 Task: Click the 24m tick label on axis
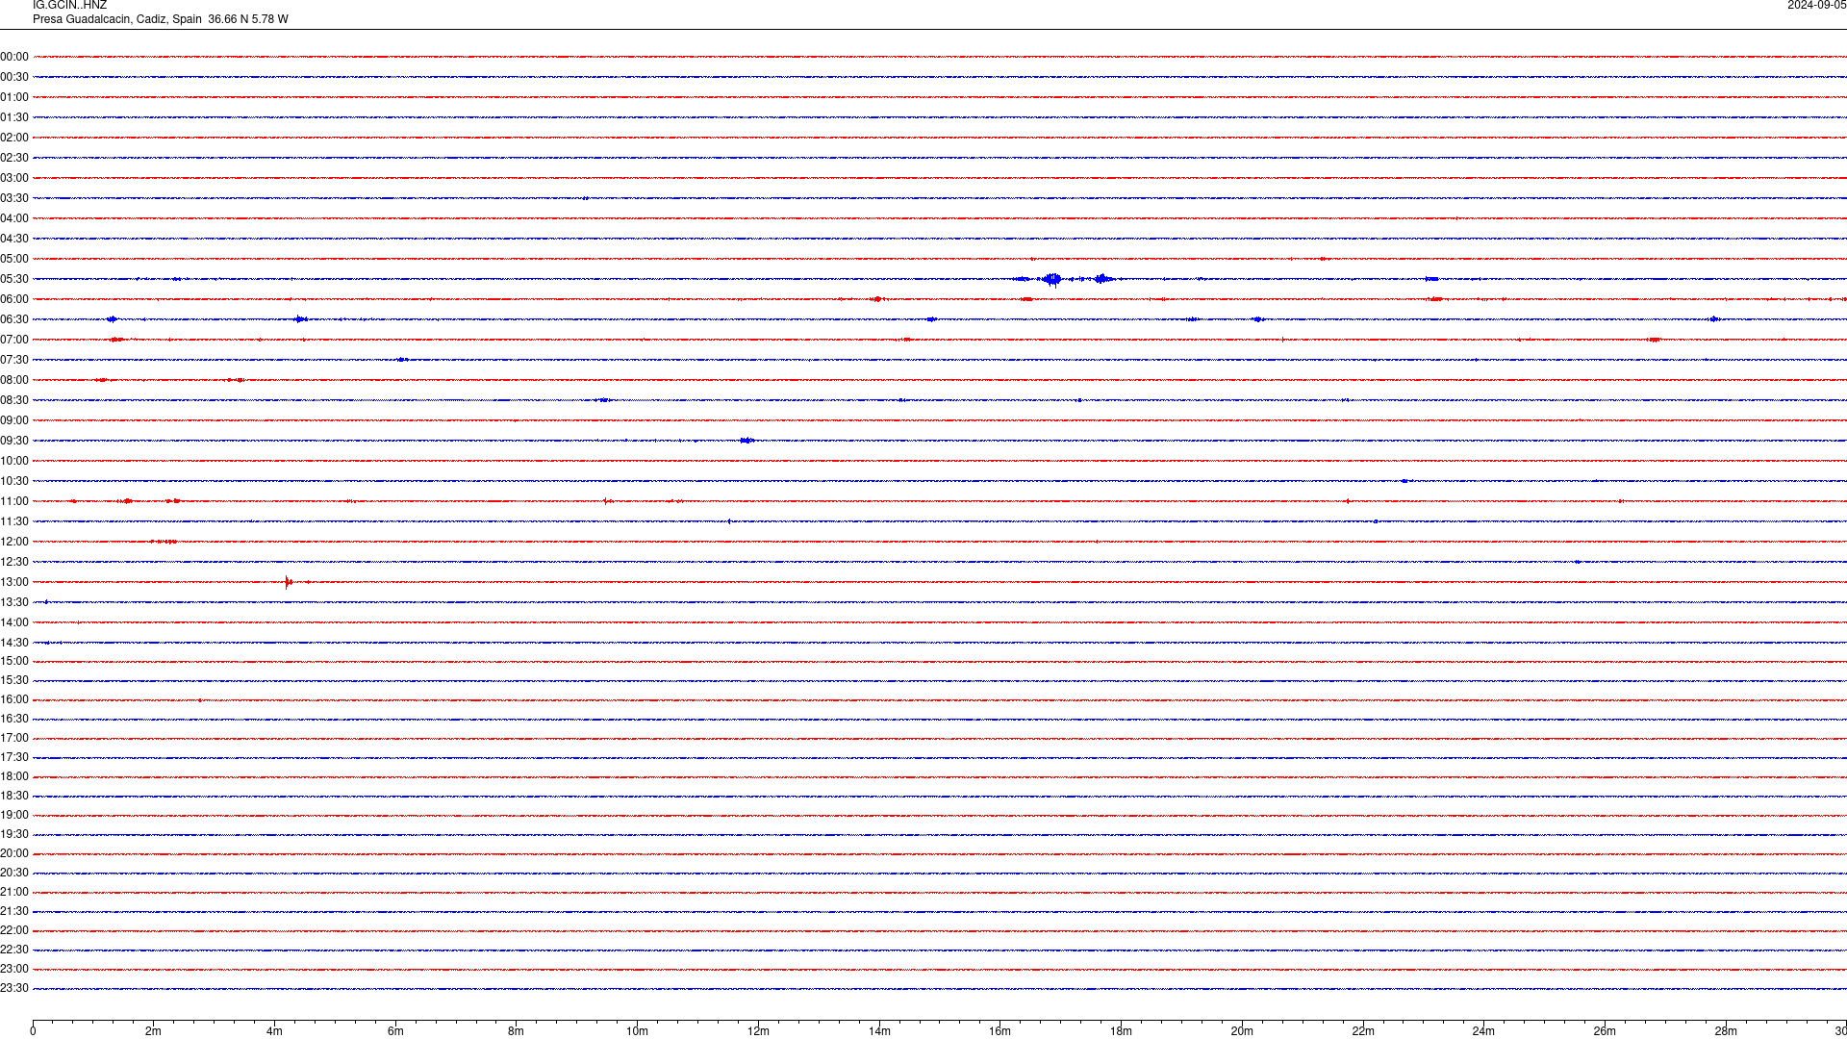(x=1483, y=1031)
